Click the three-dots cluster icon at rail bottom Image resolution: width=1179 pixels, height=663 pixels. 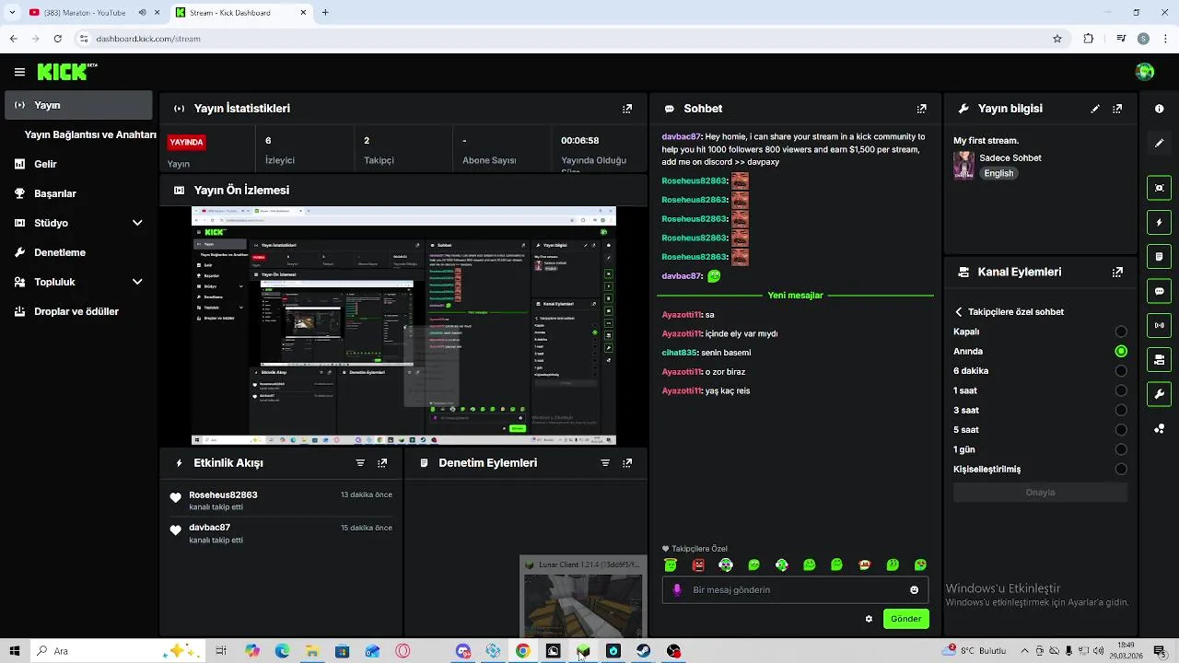click(x=1159, y=428)
